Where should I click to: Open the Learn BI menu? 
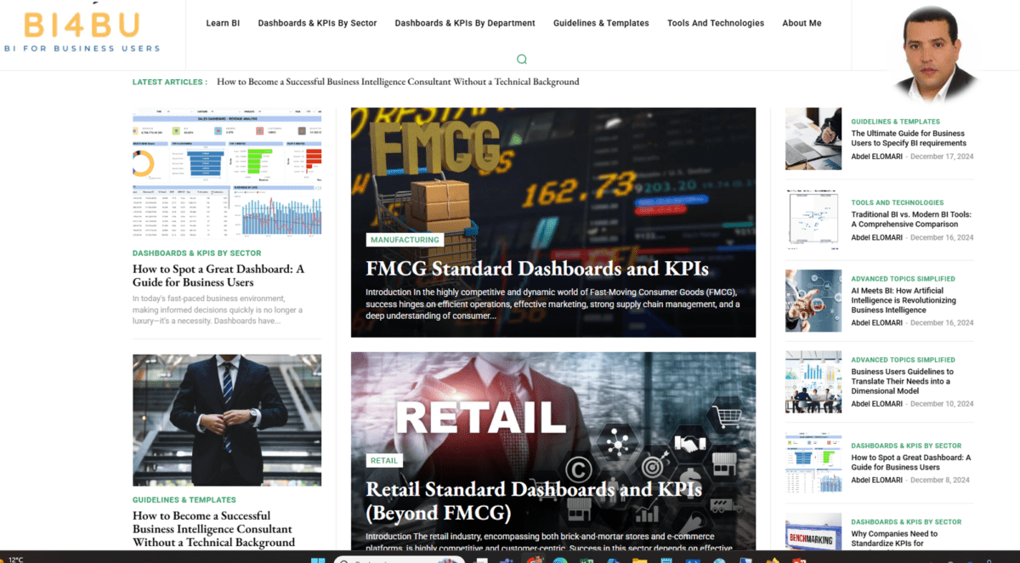[x=223, y=23]
